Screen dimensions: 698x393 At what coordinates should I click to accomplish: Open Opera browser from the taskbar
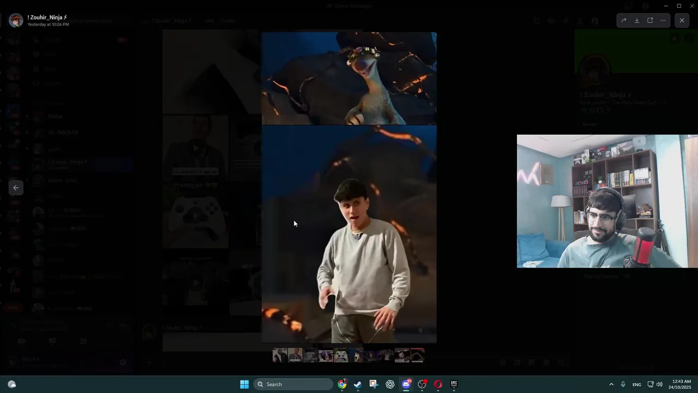[x=438, y=384]
